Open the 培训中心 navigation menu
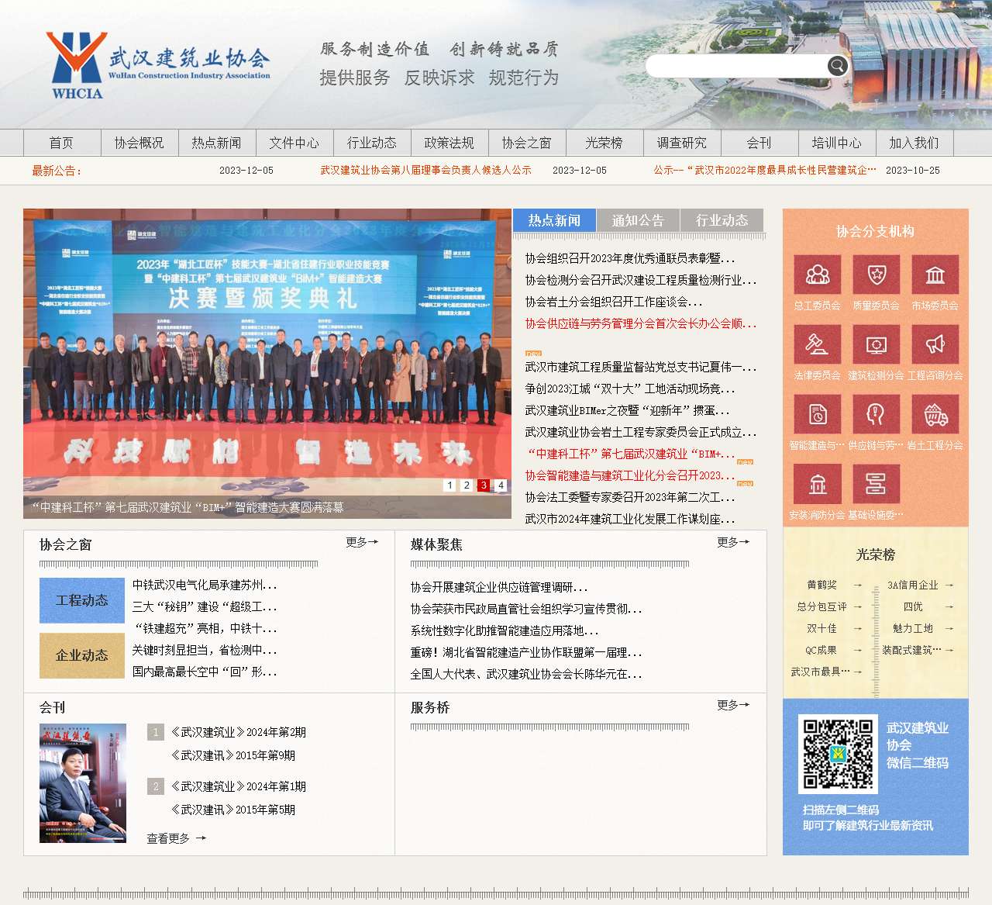 [x=836, y=143]
